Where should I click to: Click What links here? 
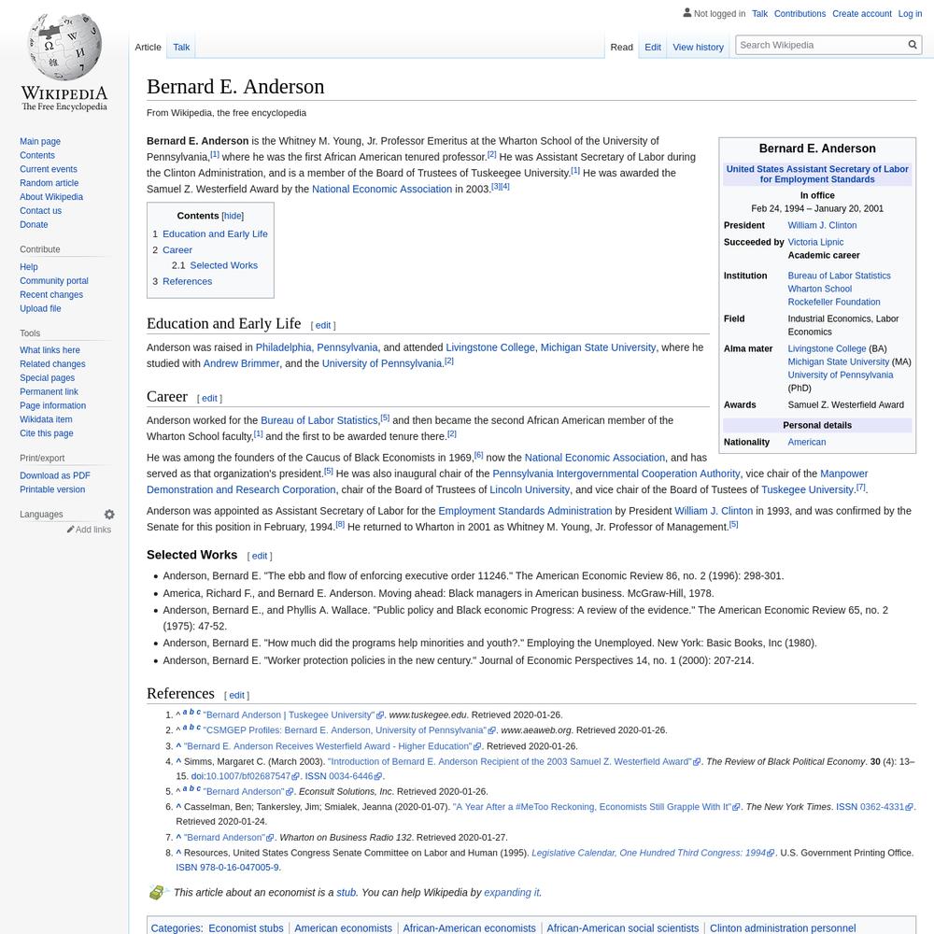[50, 350]
